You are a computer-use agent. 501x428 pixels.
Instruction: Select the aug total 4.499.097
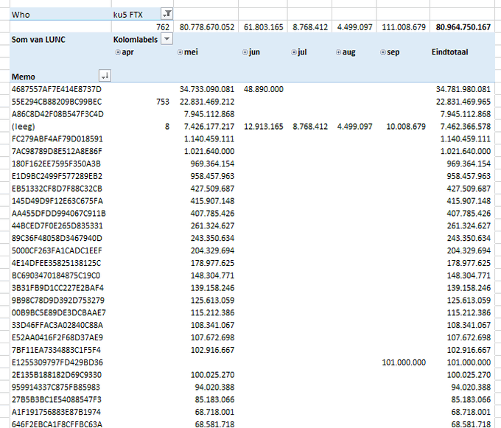[354, 27]
